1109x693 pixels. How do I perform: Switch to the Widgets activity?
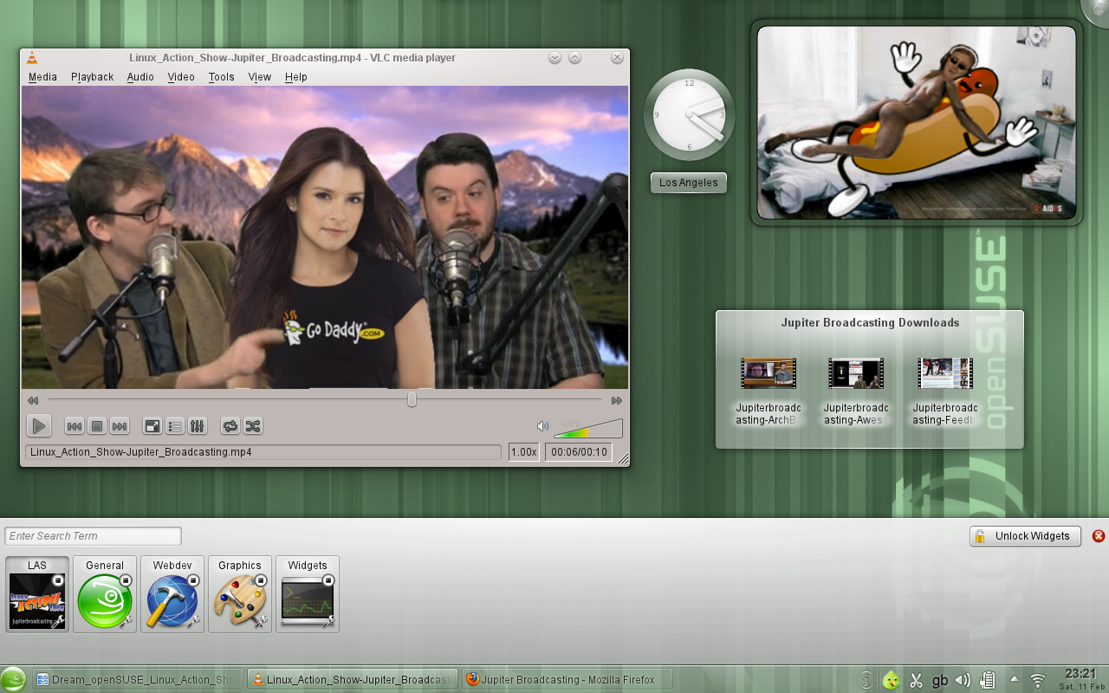click(308, 594)
